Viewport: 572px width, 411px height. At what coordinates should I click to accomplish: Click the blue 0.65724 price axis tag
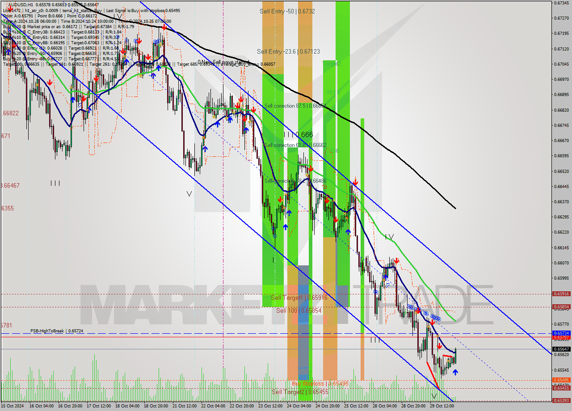coord(561,333)
